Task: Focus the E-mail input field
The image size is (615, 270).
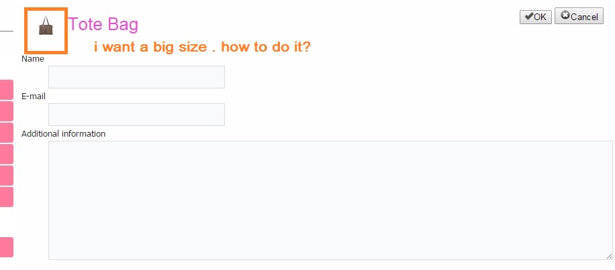Action: point(136,115)
